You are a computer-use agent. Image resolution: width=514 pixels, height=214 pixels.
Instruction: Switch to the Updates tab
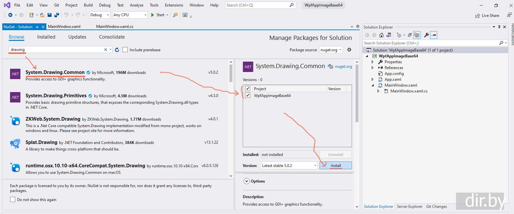[x=77, y=37]
